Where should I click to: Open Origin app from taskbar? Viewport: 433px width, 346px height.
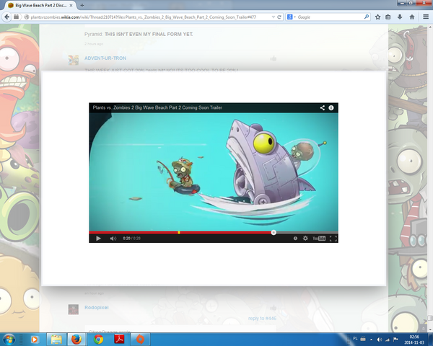[x=140, y=339]
